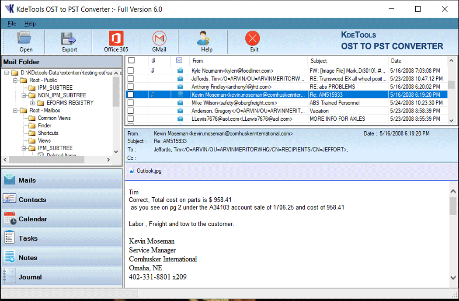Select the Office 365 export icon

pyautogui.click(x=115, y=41)
